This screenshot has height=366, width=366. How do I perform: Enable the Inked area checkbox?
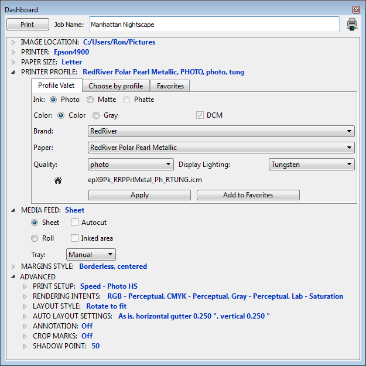click(74, 238)
